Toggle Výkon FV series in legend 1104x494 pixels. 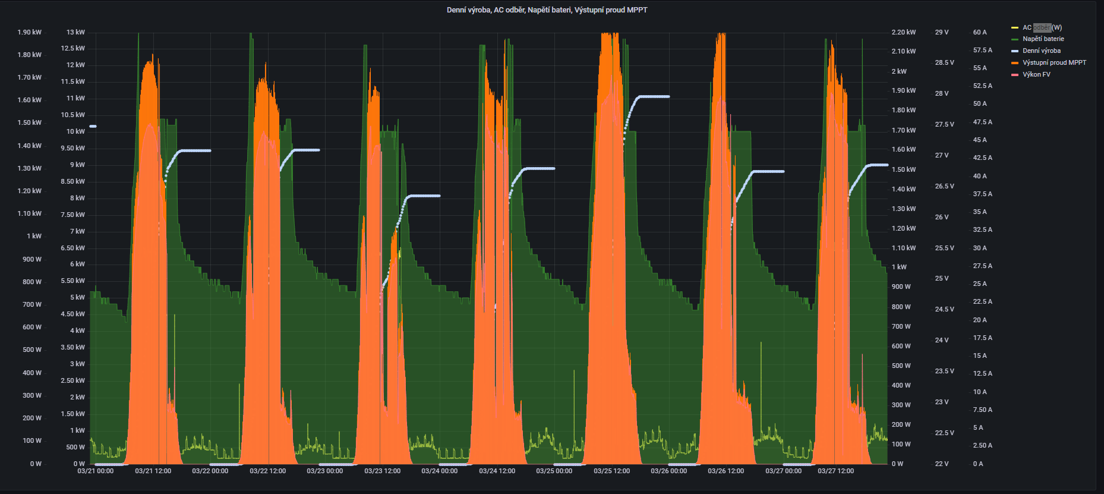point(1036,75)
